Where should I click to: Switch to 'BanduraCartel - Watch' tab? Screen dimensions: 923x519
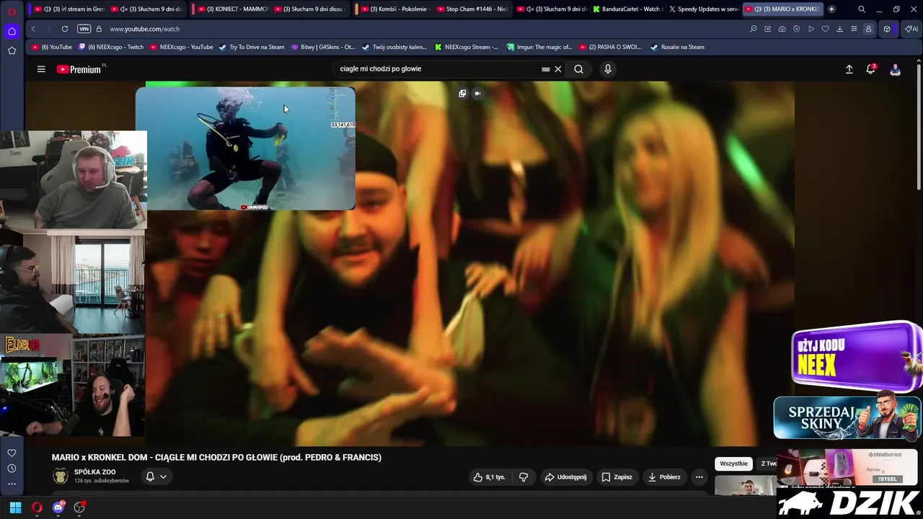tap(627, 9)
